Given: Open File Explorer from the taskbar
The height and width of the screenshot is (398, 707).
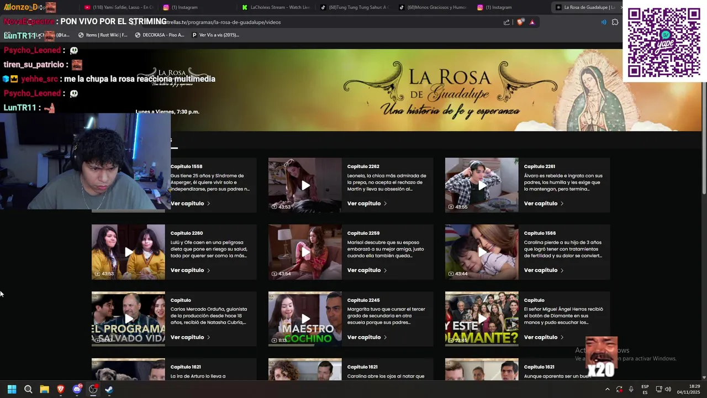Looking at the screenshot, I should [x=44, y=389].
